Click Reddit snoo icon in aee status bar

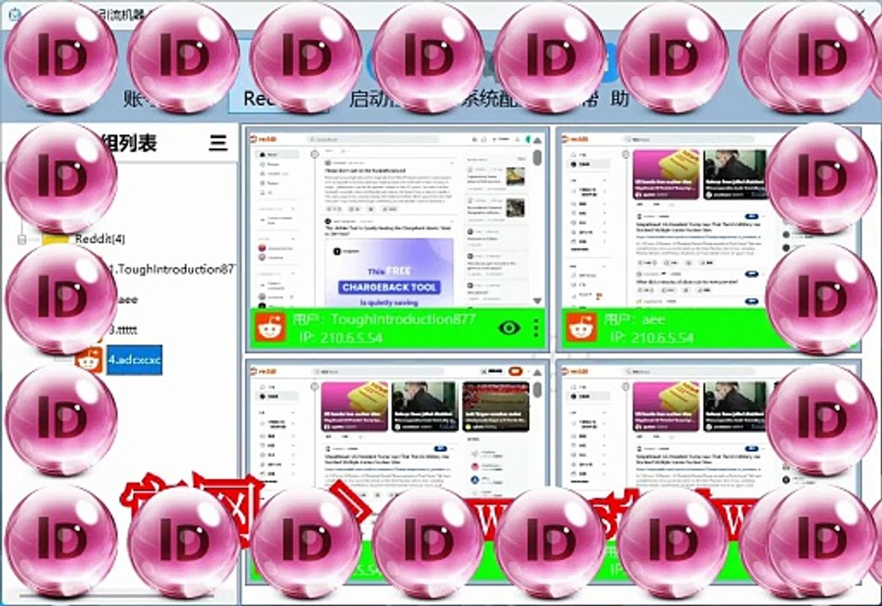(581, 328)
